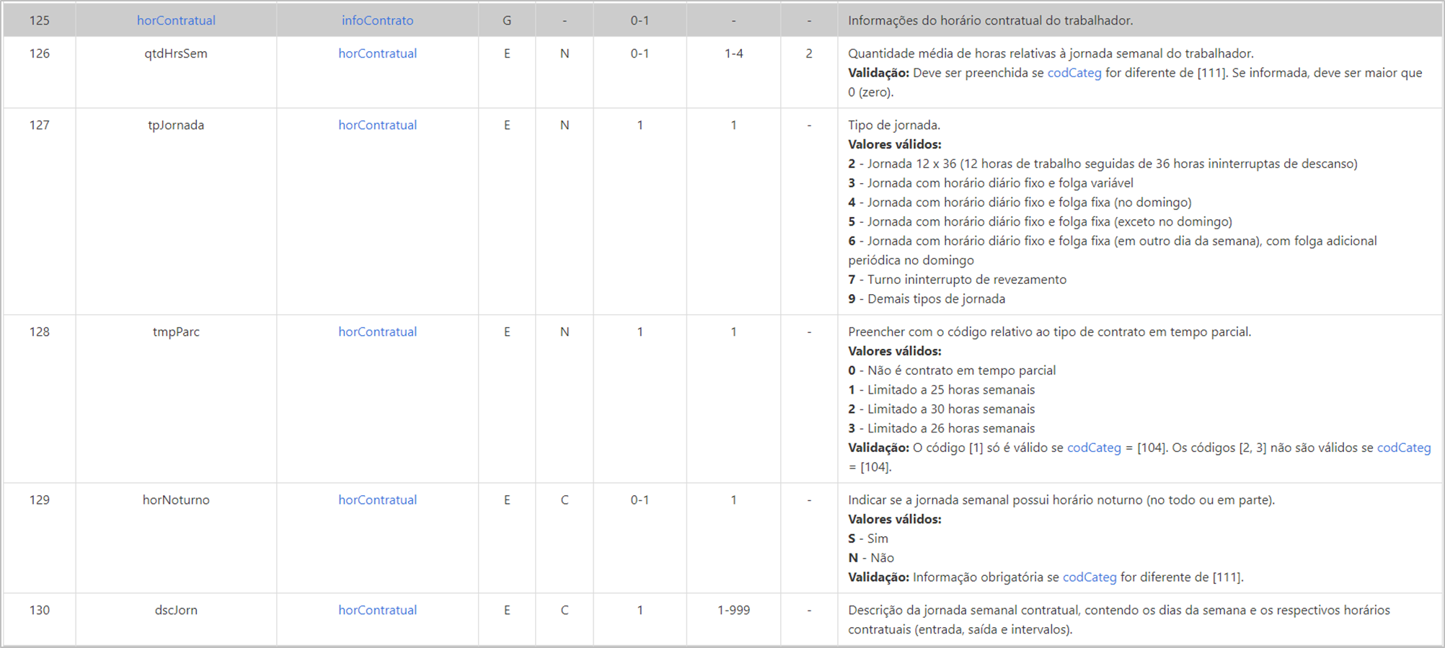
Task: Select the dscJorn field name
Action: (176, 610)
